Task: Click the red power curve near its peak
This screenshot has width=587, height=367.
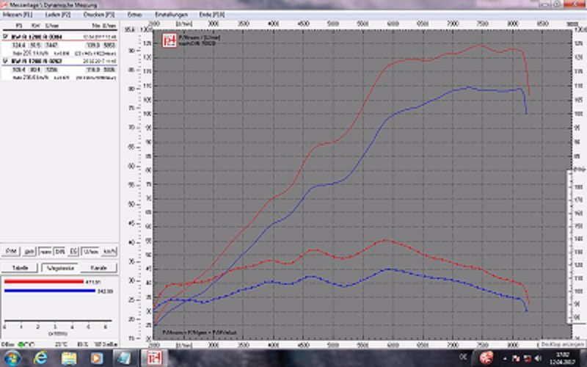Action: pyautogui.click(x=478, y=46)
